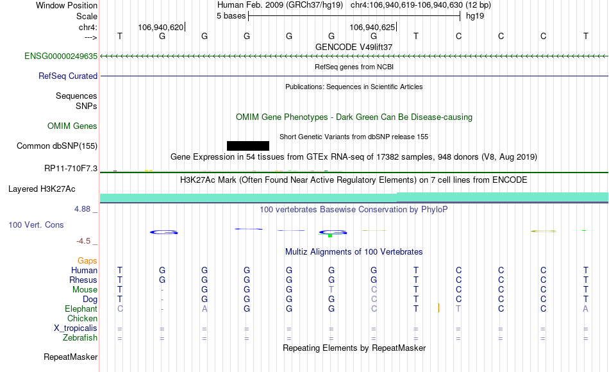Click the '5 bases' scale text

[x=231, y=16]
